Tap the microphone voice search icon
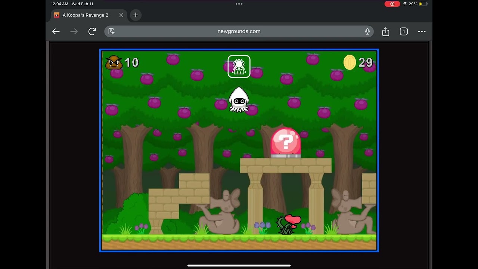The width and height of the screenshot is (478, 269). [367, 31]
